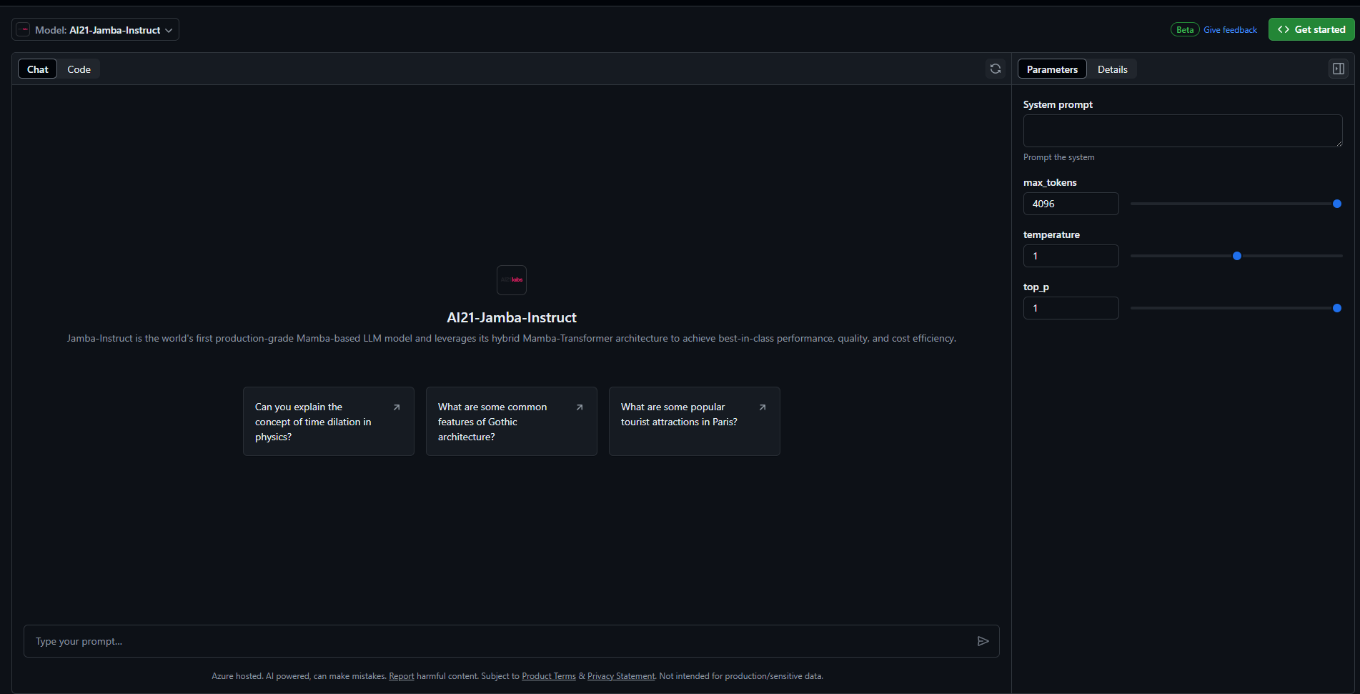Switch to the Code tab

(x=79, y=69)
